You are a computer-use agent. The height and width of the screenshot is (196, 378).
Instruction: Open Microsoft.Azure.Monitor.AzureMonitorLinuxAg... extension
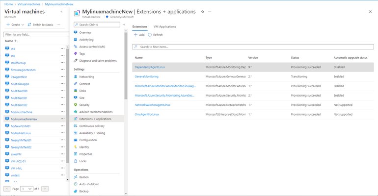pyautogui.click(x=165, y=86)
